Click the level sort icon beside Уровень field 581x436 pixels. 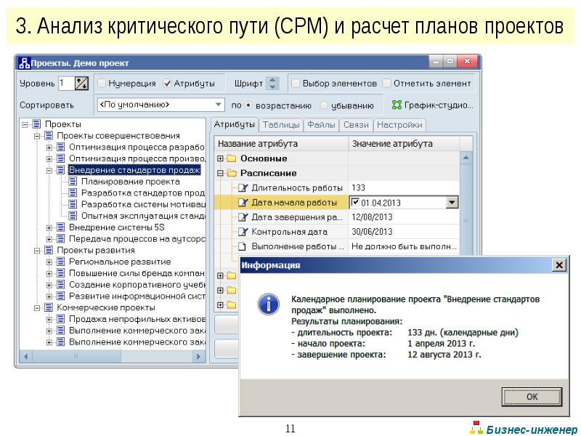81,84
